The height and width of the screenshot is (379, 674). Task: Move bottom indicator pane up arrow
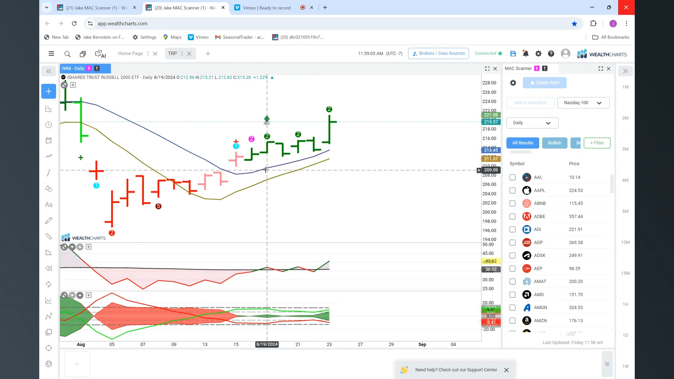coord(80,295)
